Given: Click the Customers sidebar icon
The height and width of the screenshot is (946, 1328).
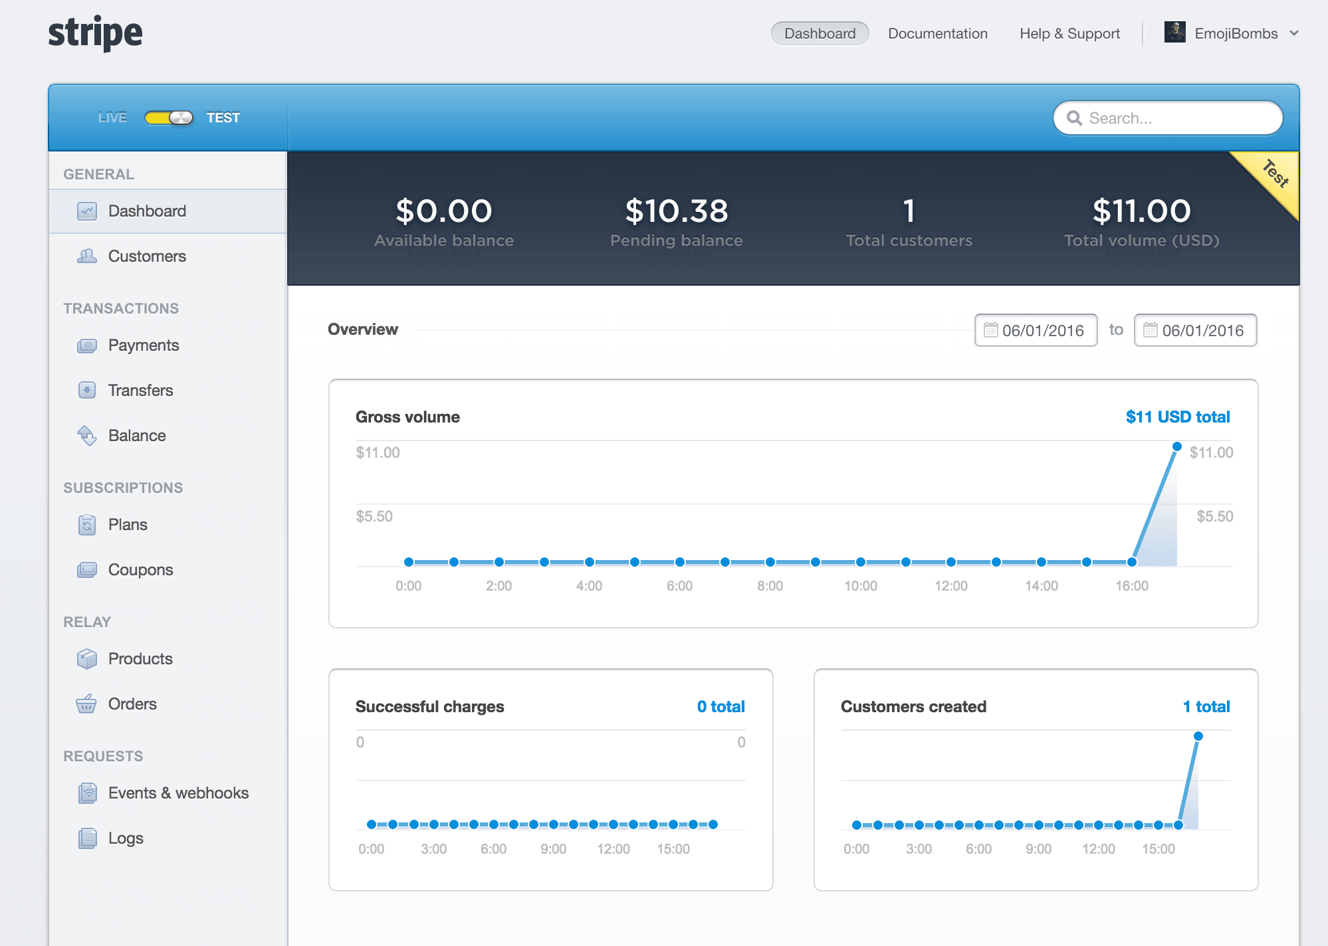Looking at the screenshot, I should click(87, 256).
